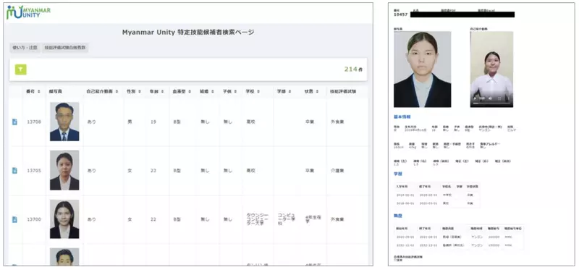
Task: Click the 学歴 section heading
Action: tap(398, 174)
